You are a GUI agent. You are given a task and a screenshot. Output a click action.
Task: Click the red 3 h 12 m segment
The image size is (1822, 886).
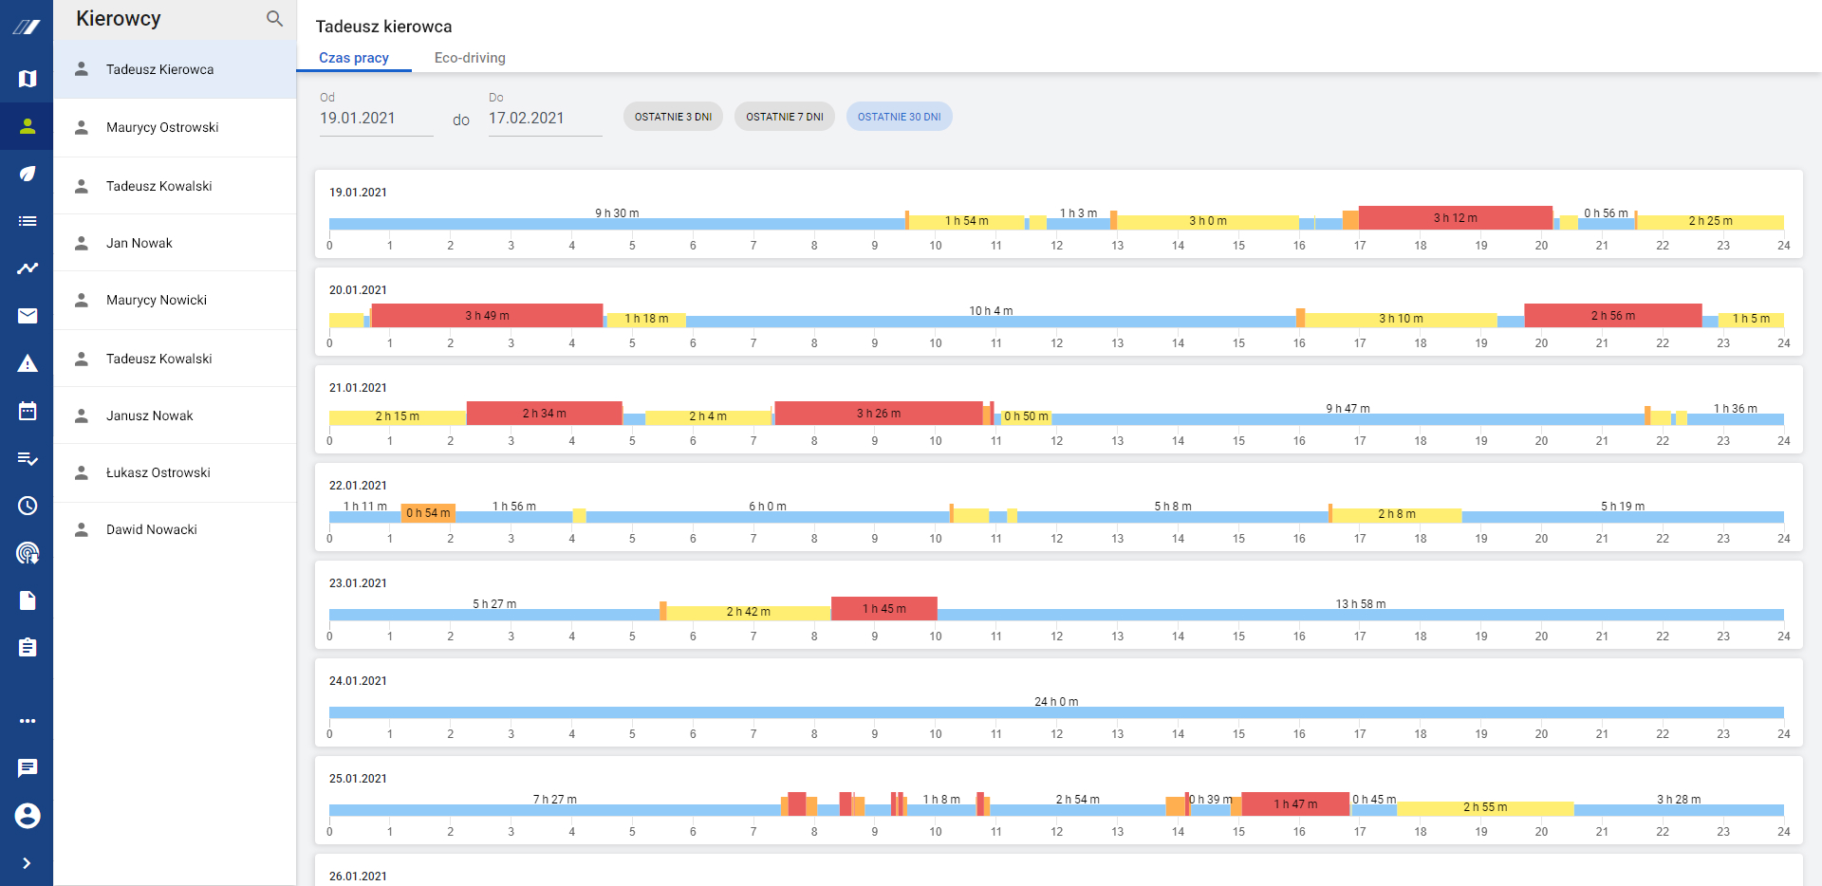tap(1455, 218)
